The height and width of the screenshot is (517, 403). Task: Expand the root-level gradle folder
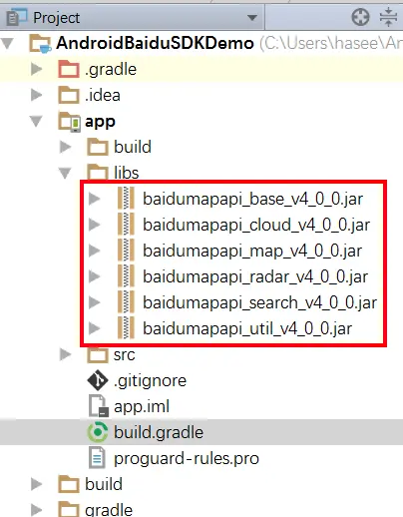[x=36, y=510]
